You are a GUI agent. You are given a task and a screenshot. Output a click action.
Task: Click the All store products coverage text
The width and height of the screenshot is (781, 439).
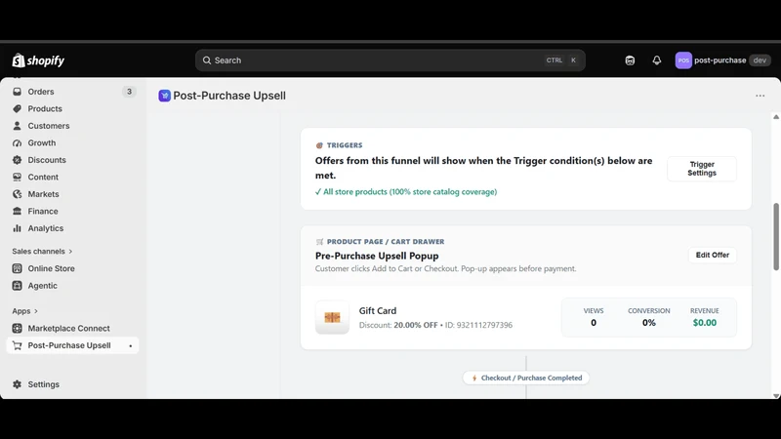click(406, 191)
